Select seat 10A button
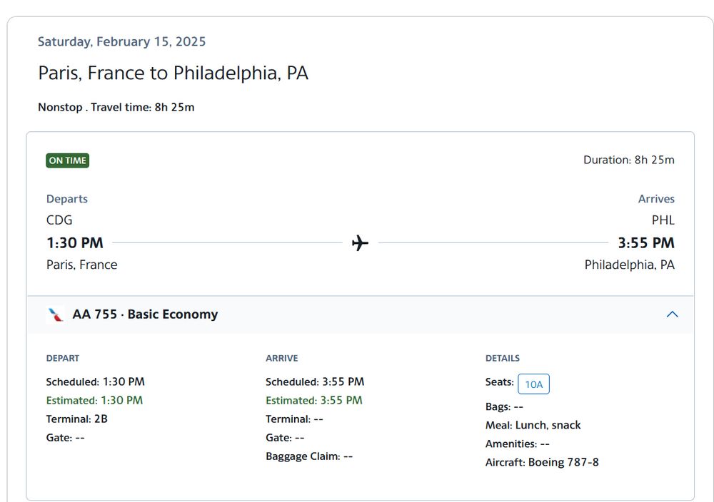The image size is (714, 502). 533,384
